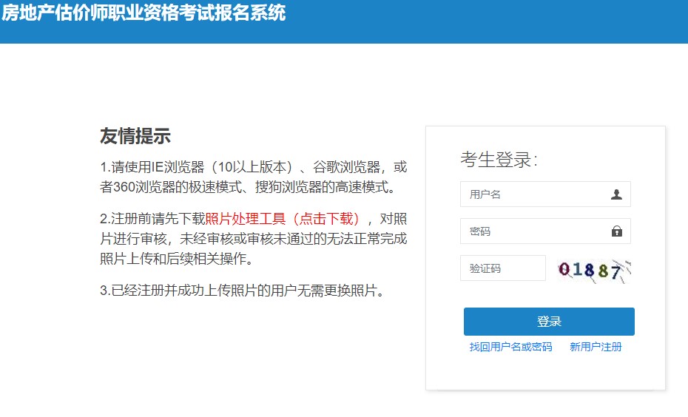Click the 友情提示 heading
Viewport: 688px width, 417px height.
(x=135, y=136)
